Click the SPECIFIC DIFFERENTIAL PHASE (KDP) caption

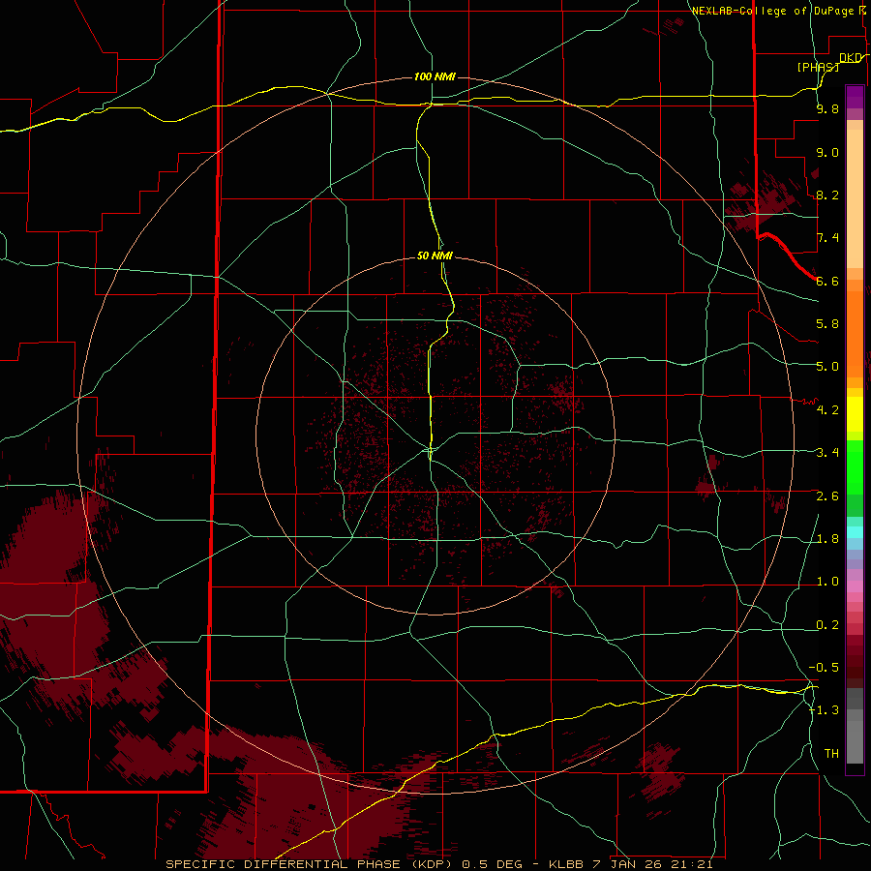(307, 864)
